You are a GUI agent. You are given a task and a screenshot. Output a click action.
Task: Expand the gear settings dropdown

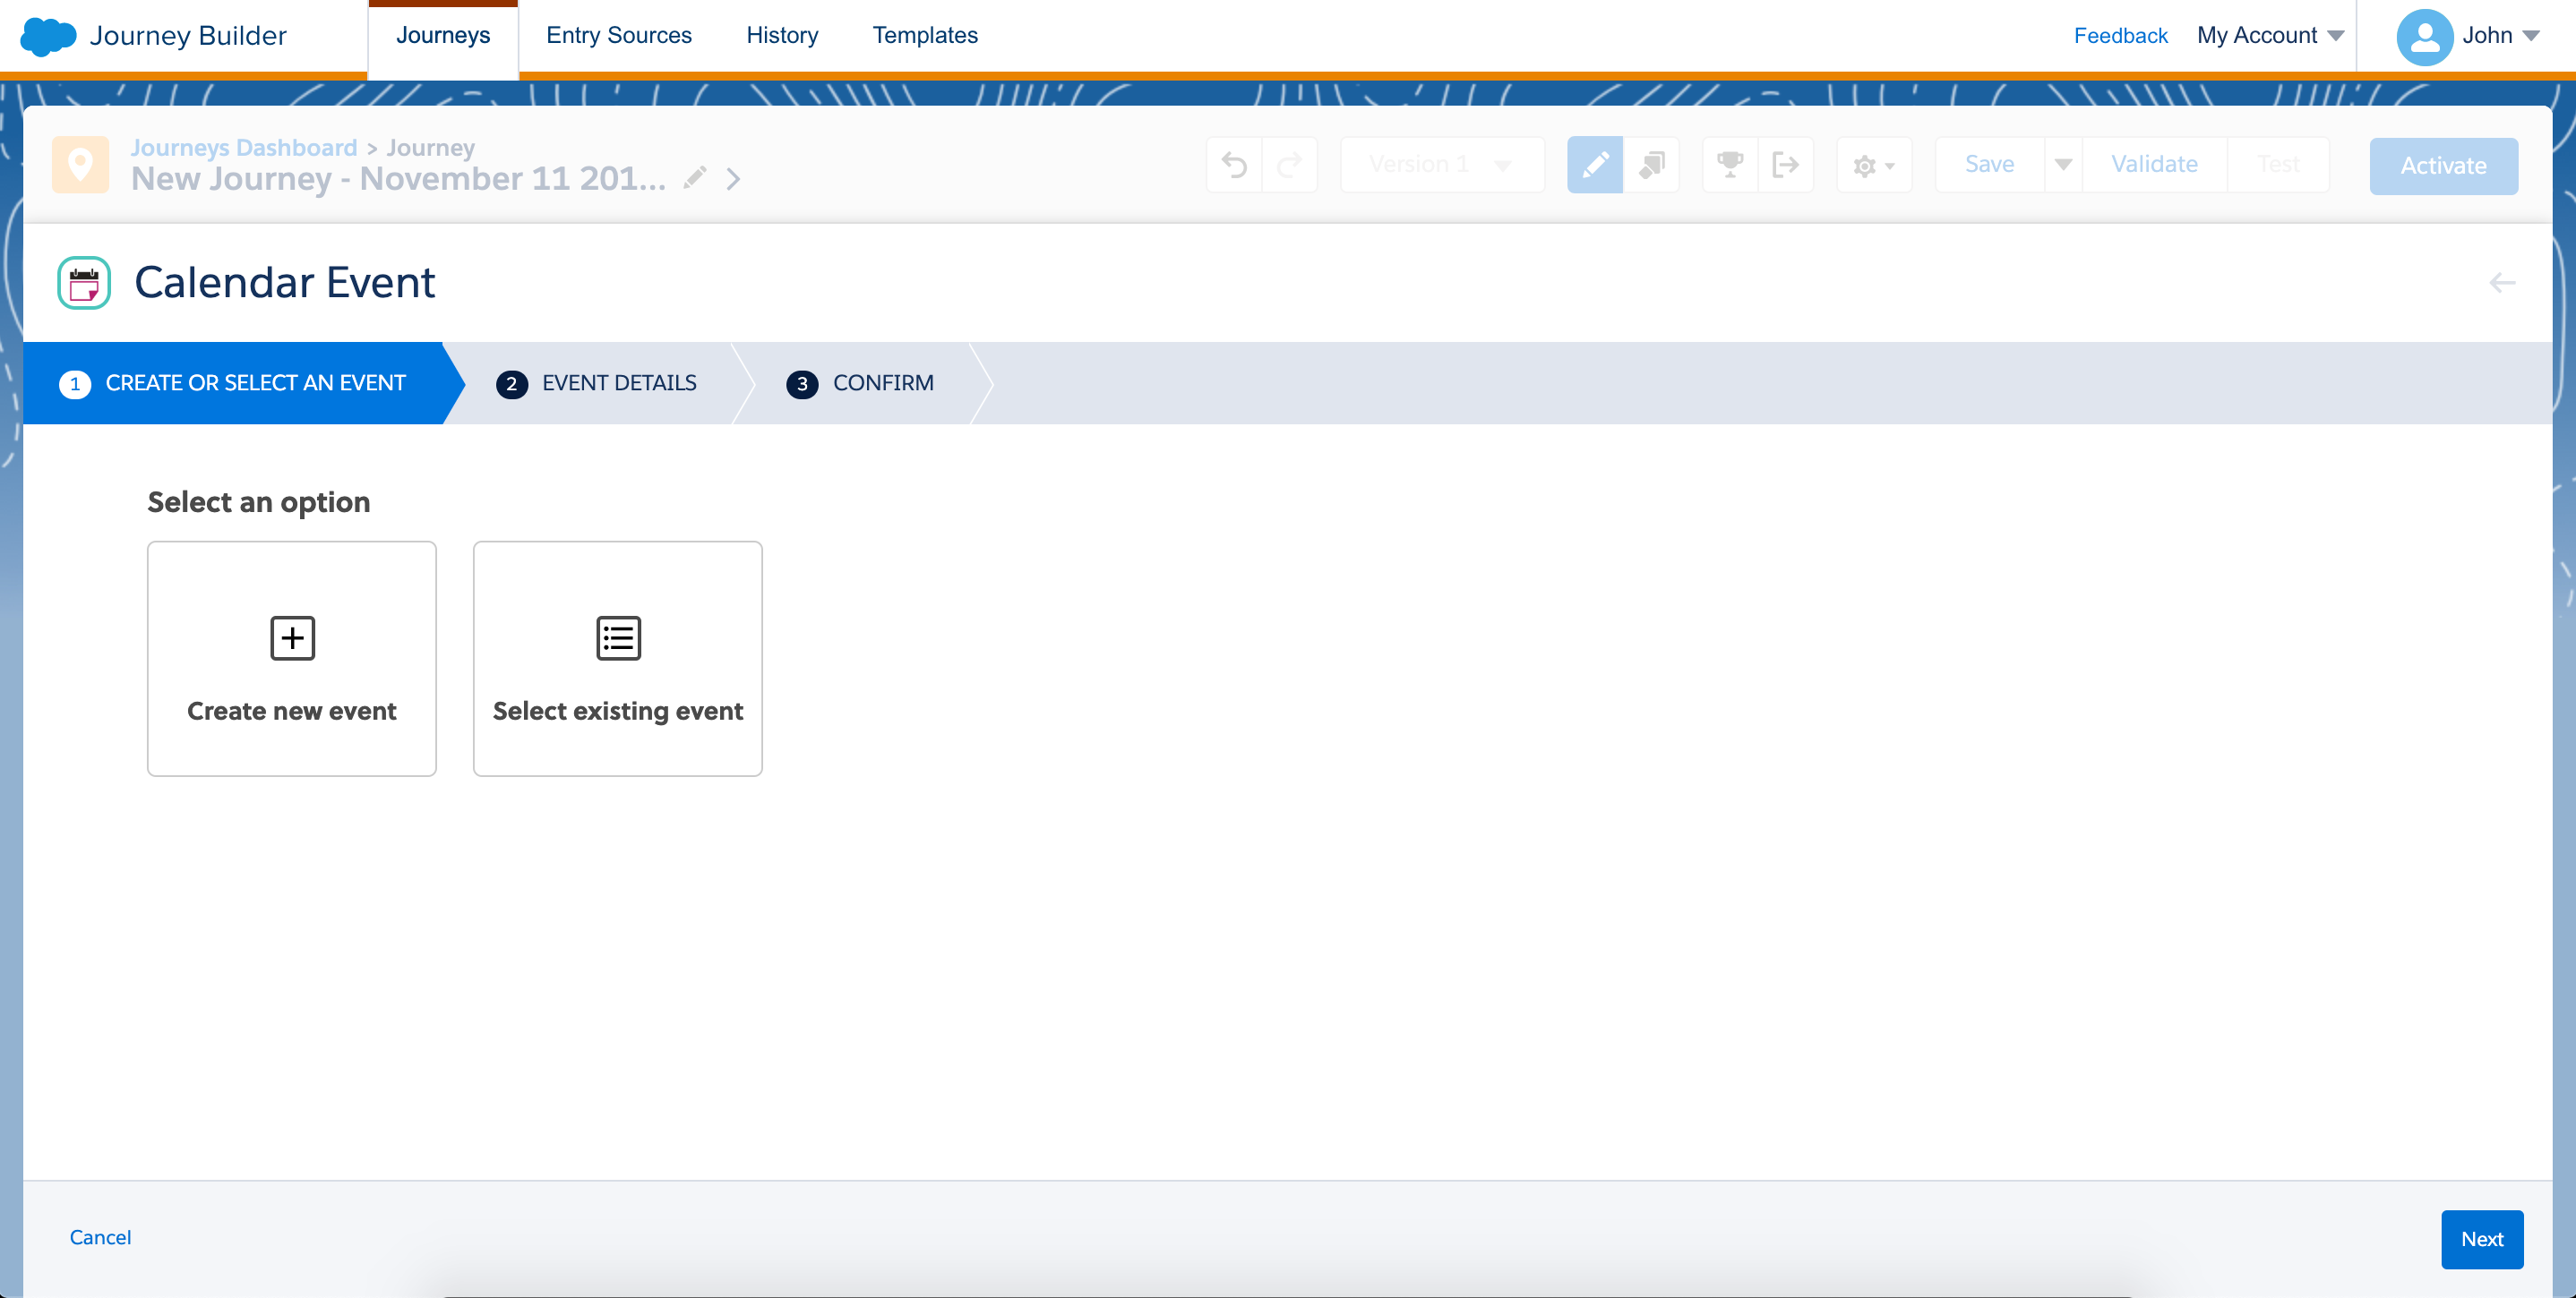pos(1873,166)
